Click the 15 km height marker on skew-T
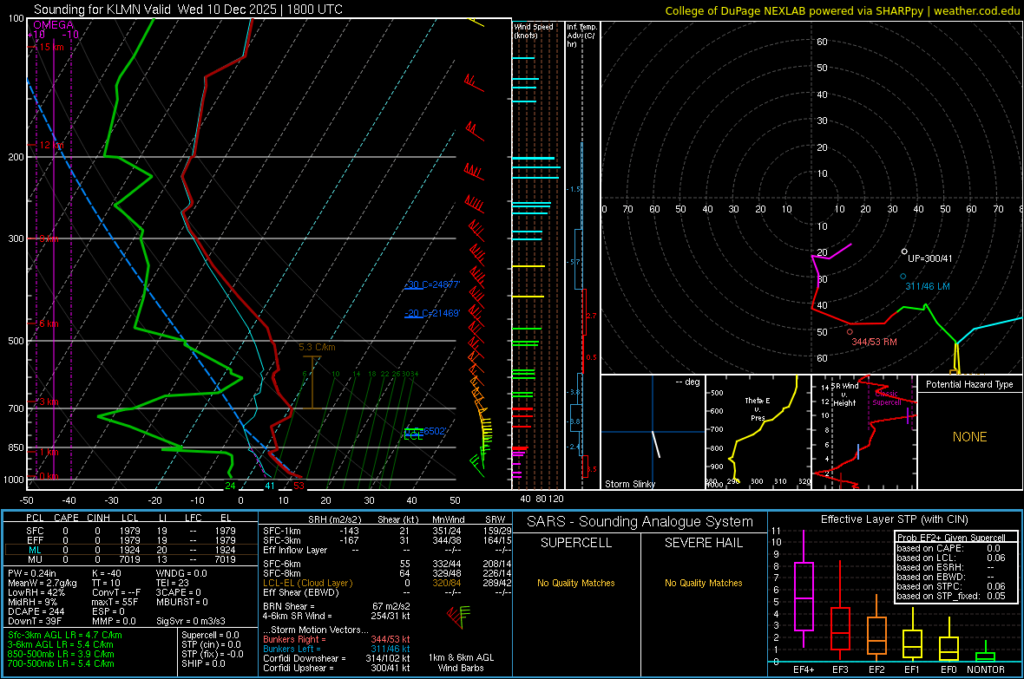Viewport: 1024px width, 679px height. pos(51,47)
